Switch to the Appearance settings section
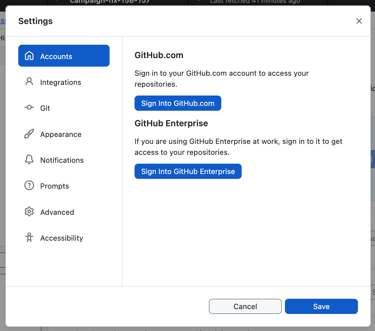 [61, 134]
